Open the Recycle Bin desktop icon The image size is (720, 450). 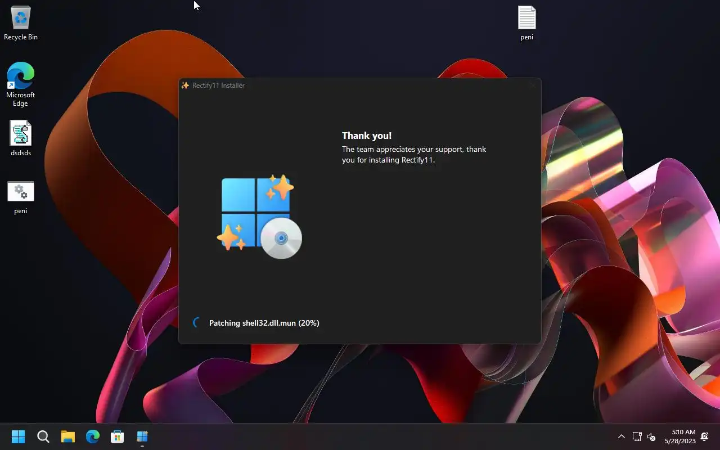click(21, 23)
